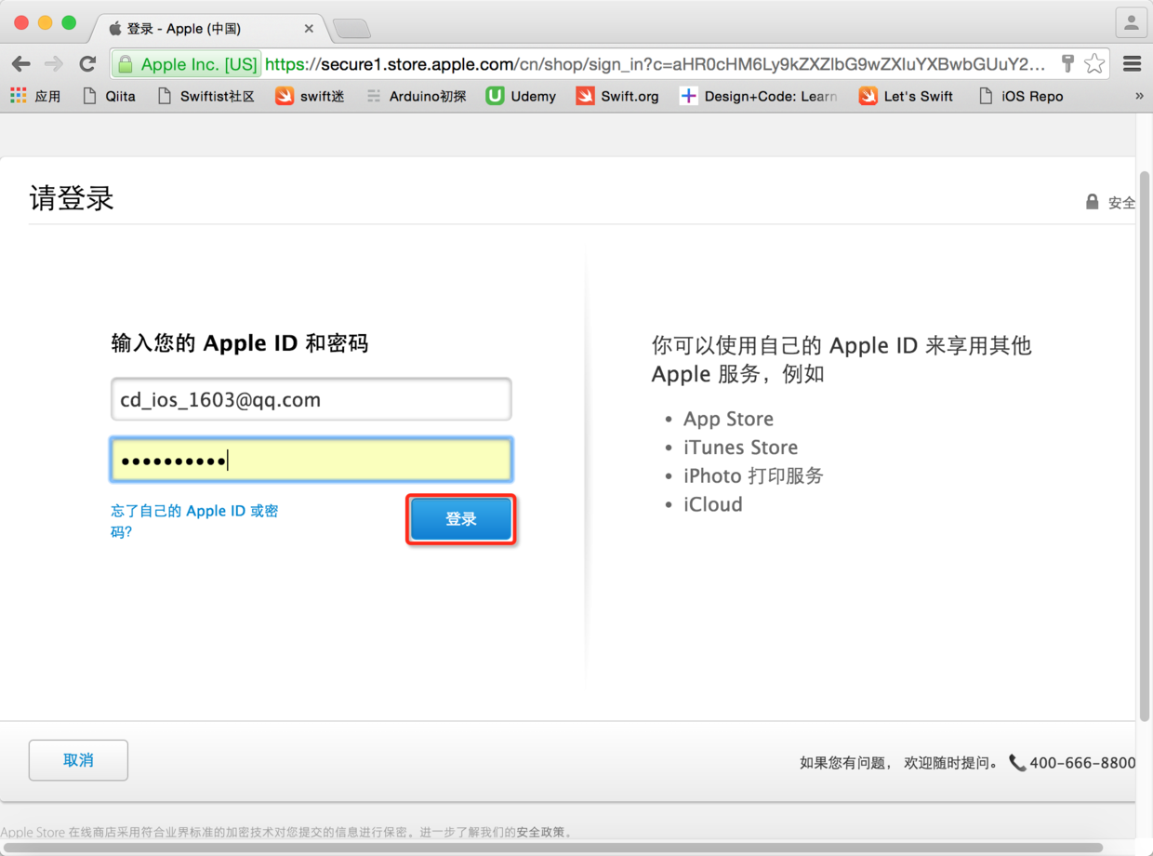The image size is (1153, 856).
Task: Click the macOS green zoom button
Action: click(x=69, y=22)
